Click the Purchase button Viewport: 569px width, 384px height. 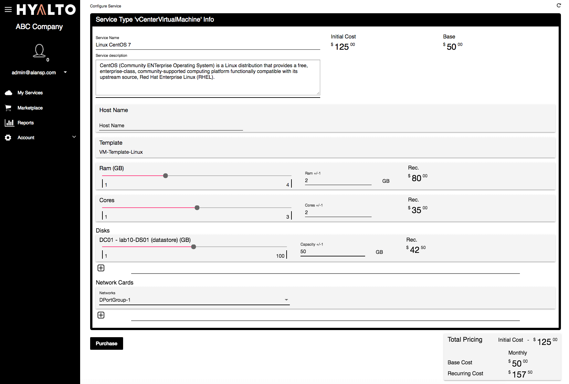(x=107, y=344)
